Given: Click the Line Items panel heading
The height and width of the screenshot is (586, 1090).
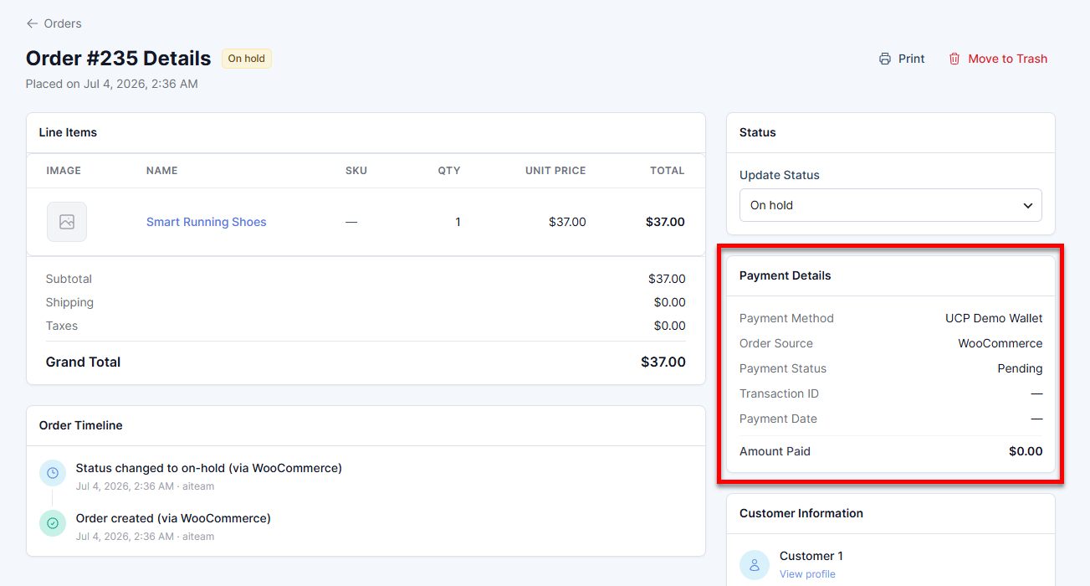Looking at the screenshot, I should [68, 132].
